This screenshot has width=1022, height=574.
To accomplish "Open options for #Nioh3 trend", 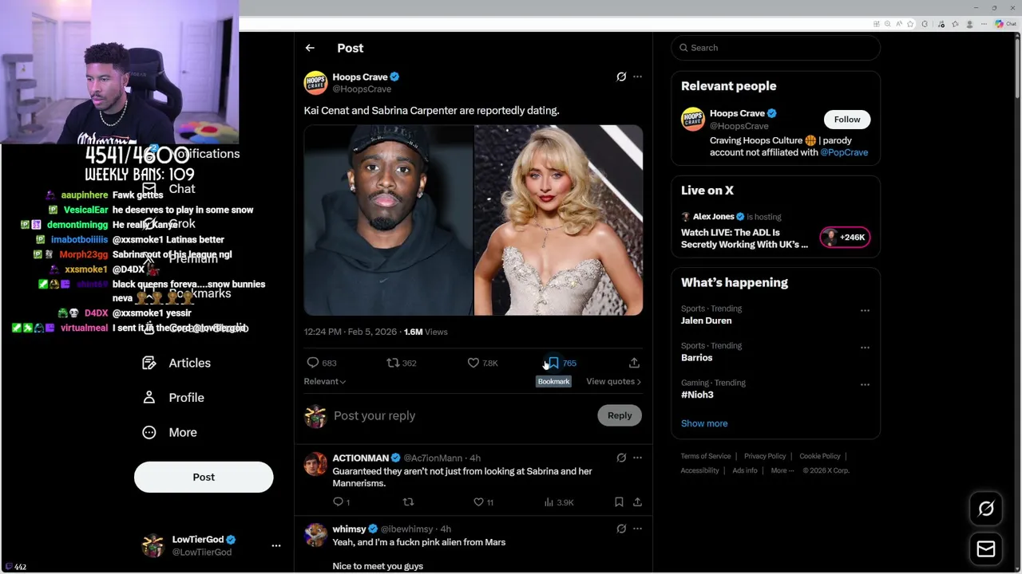I will (865, 384).
